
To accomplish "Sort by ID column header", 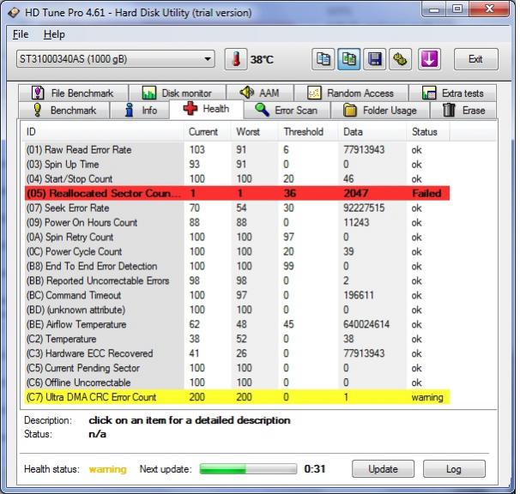I will tap(102, 131).
